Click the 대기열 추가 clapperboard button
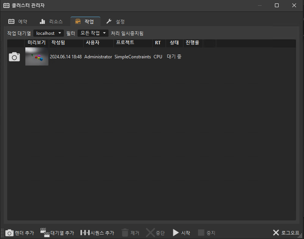Viewport: 304px width, 239px height. 57,233
